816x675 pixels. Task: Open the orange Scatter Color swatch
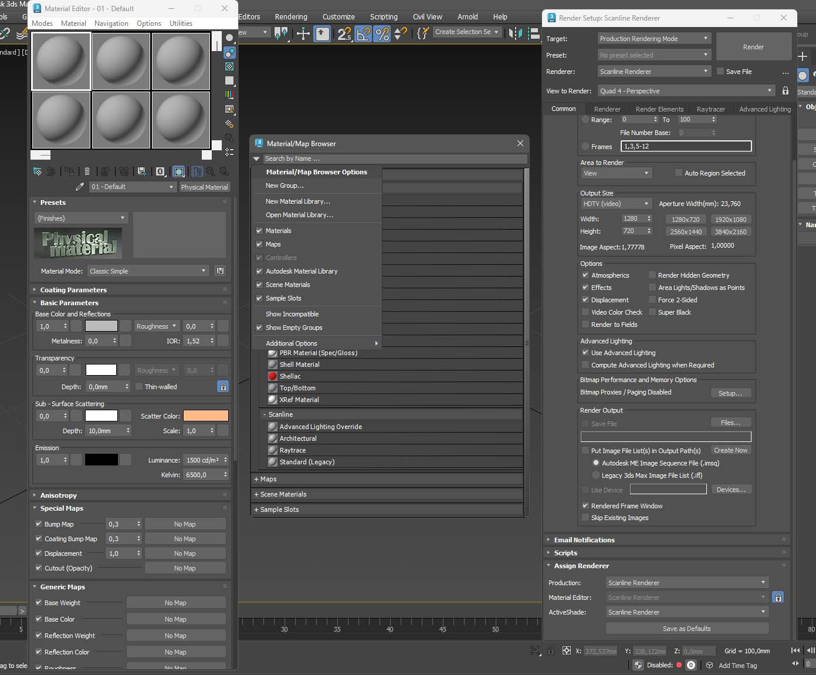point(206,416)
